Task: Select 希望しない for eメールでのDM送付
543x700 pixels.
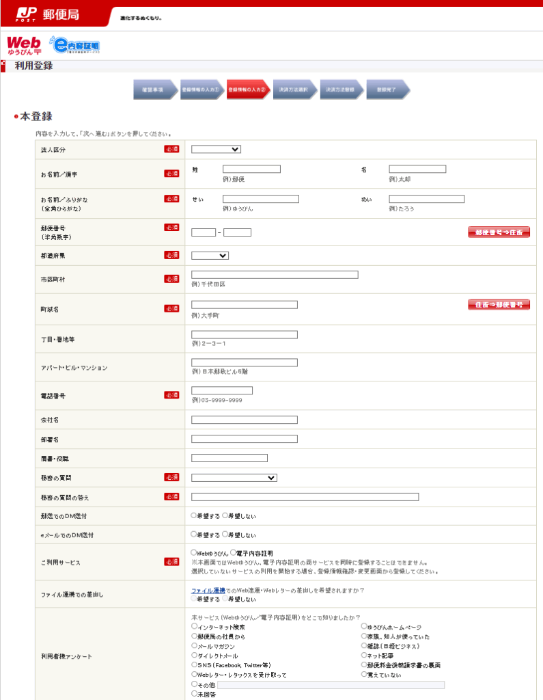Action: click(x=225, y=535)
